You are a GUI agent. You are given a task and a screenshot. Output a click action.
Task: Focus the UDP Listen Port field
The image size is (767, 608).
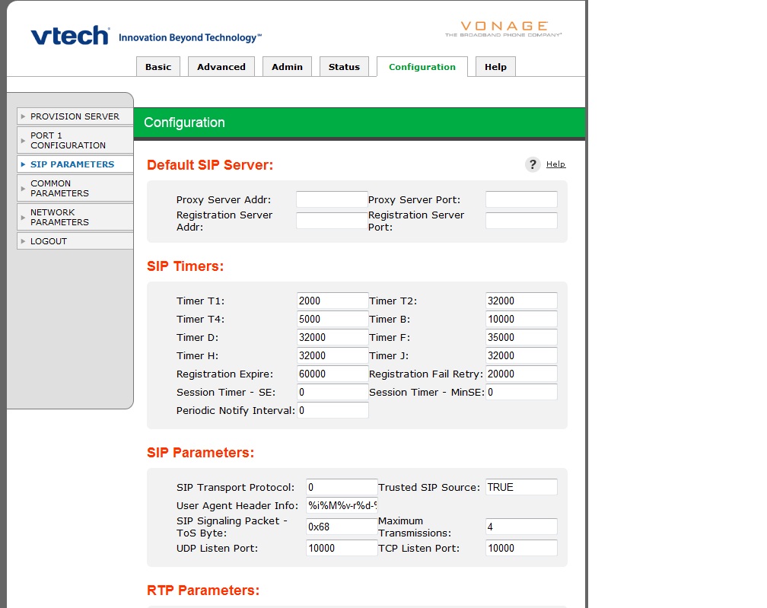[x=342, y=548]
